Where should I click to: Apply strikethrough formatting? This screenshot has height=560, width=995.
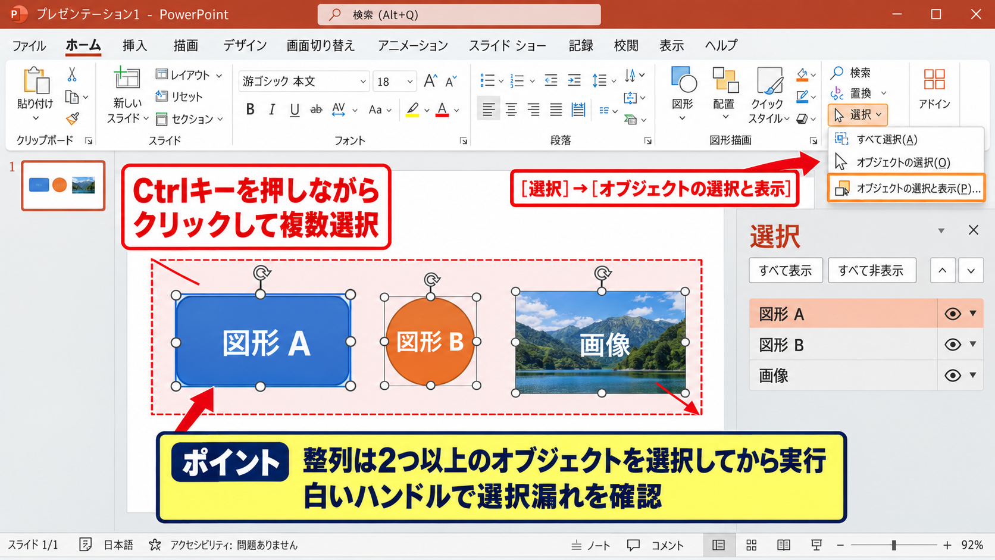317,110
